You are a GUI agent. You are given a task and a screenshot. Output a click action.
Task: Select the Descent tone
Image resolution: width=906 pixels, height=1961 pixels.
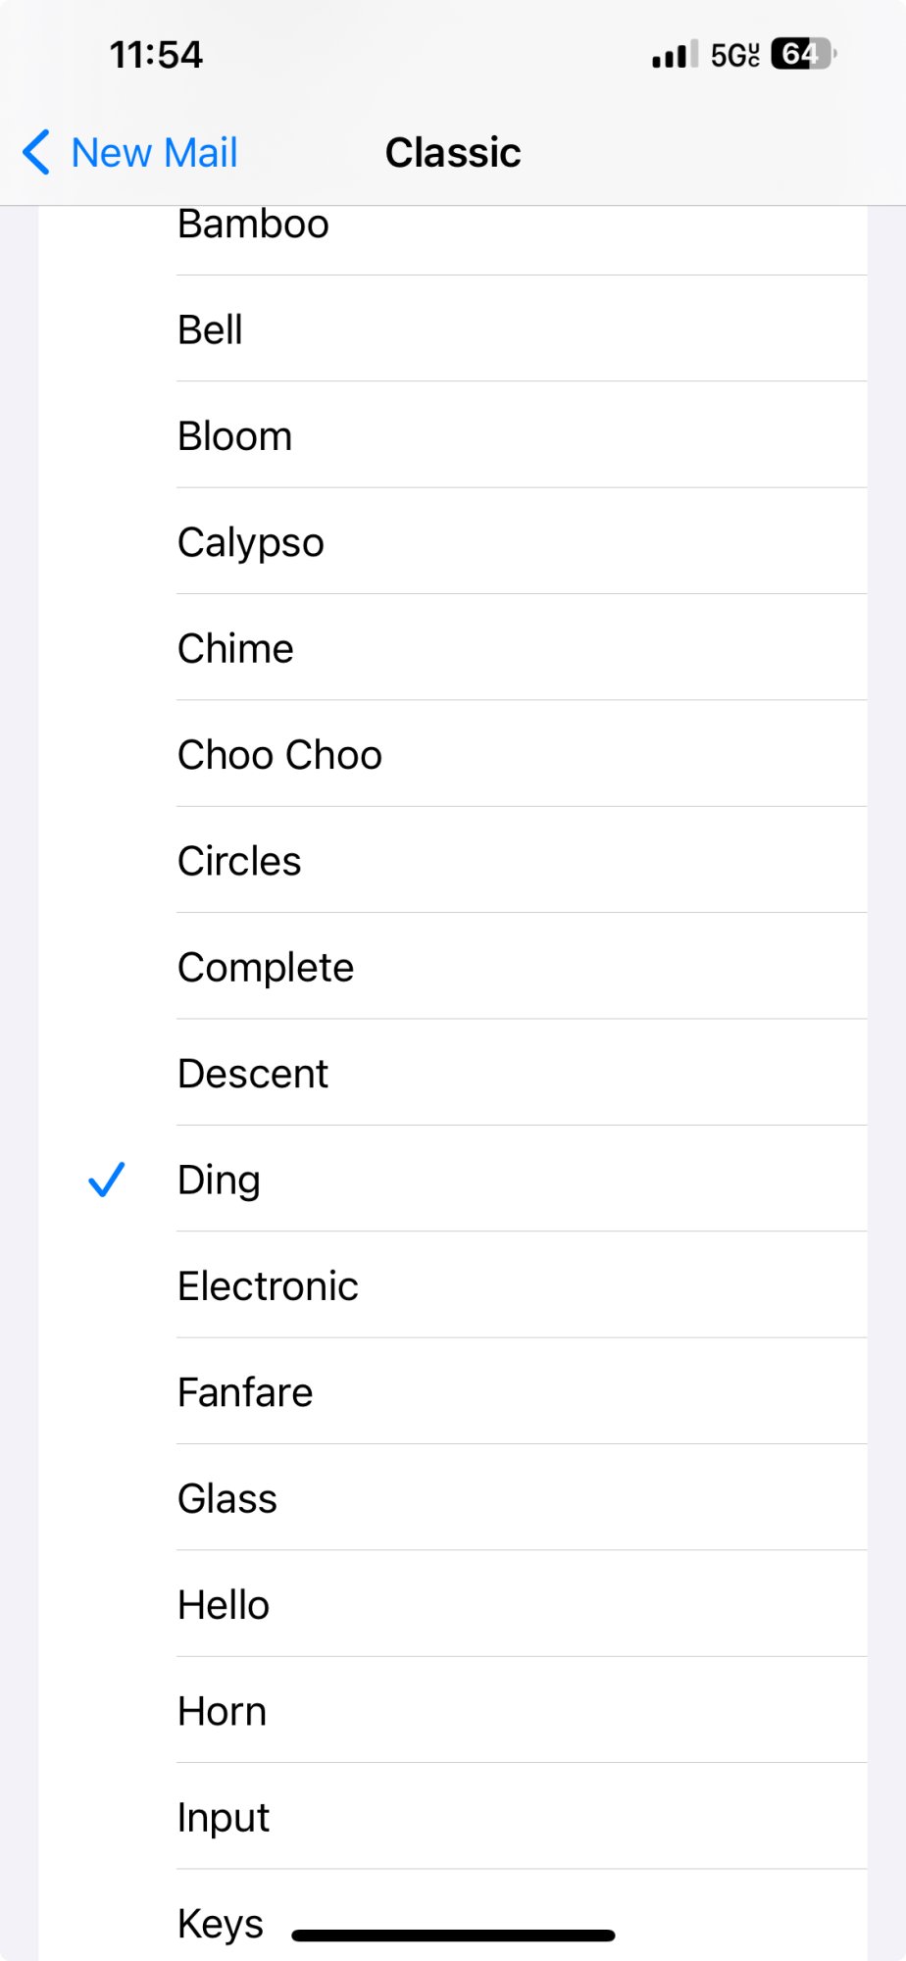click(253, 1074)
